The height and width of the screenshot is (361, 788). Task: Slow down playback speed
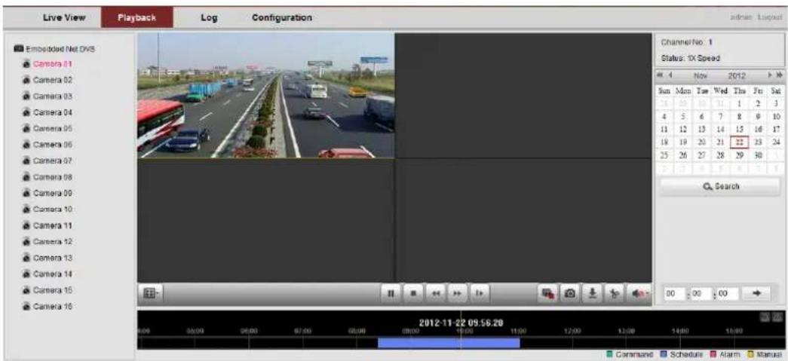point(435,293)
